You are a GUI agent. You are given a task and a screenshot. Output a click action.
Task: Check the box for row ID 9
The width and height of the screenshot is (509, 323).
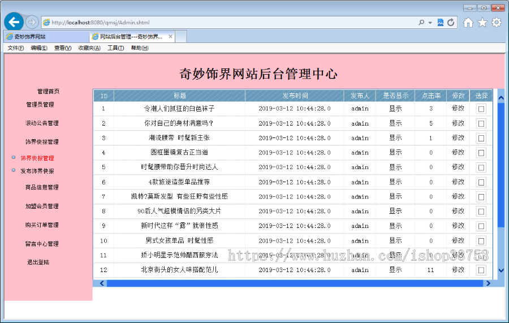[481, 226]
